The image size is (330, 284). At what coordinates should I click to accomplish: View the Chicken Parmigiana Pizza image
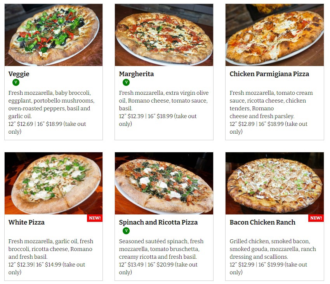(x=274, y=35)
